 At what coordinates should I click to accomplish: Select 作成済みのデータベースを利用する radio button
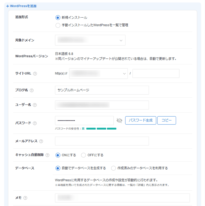[x=113, y=168]
